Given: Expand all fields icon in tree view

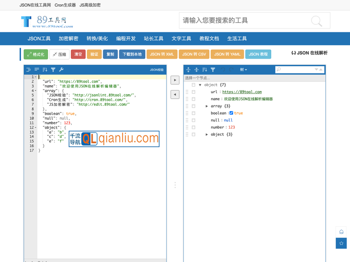Looking at the screenshot, I should (x=189, y=70).
